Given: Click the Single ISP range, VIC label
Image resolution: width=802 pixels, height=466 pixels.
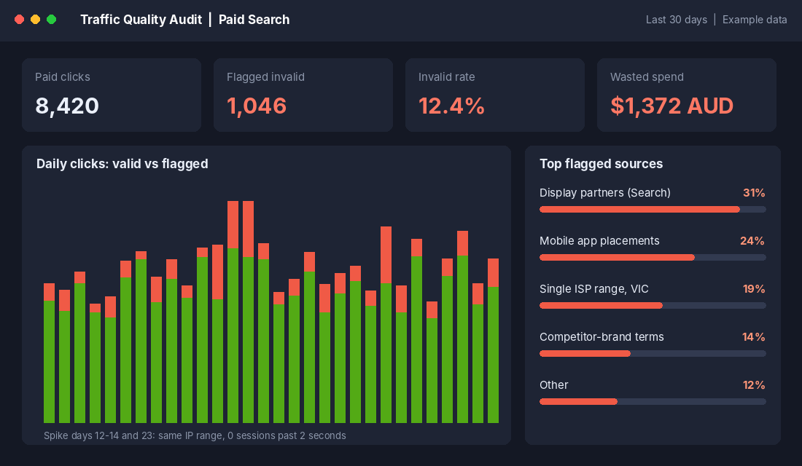Looking at the screenshot, I should [593, 288].
